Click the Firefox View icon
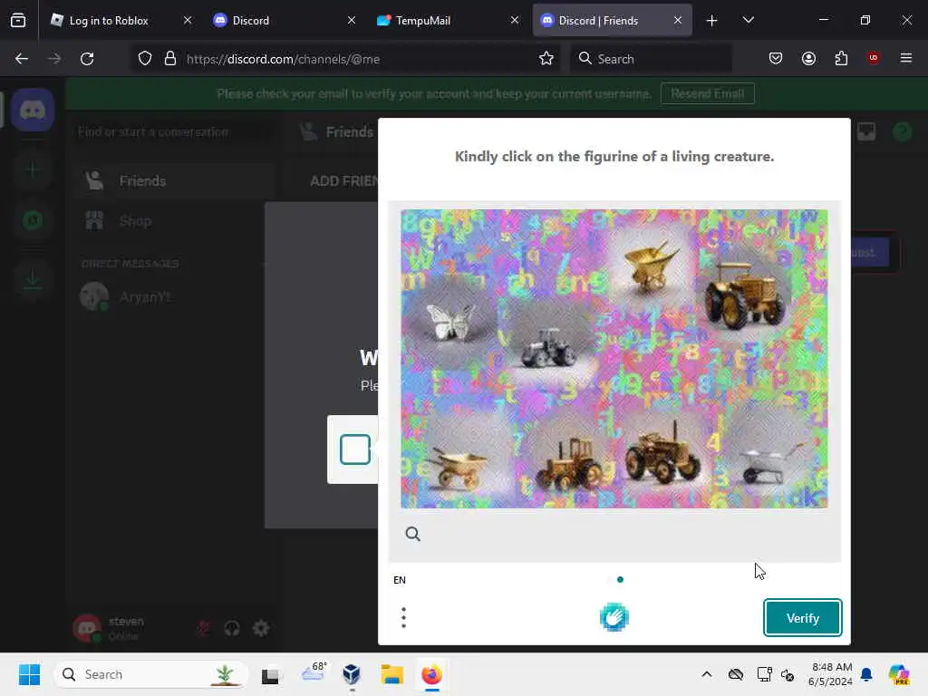The width and height of the screenshot is (928, 696). coord(18,21)
